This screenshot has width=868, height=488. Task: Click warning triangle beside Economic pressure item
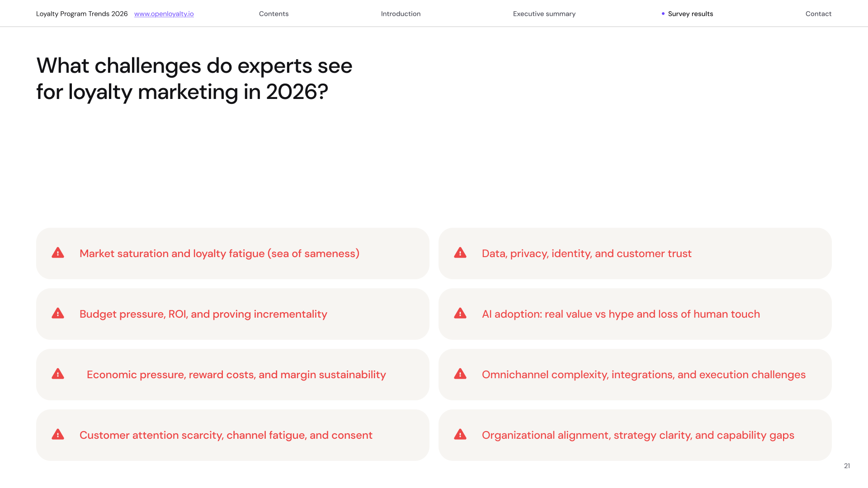click(x=58, y=374)
